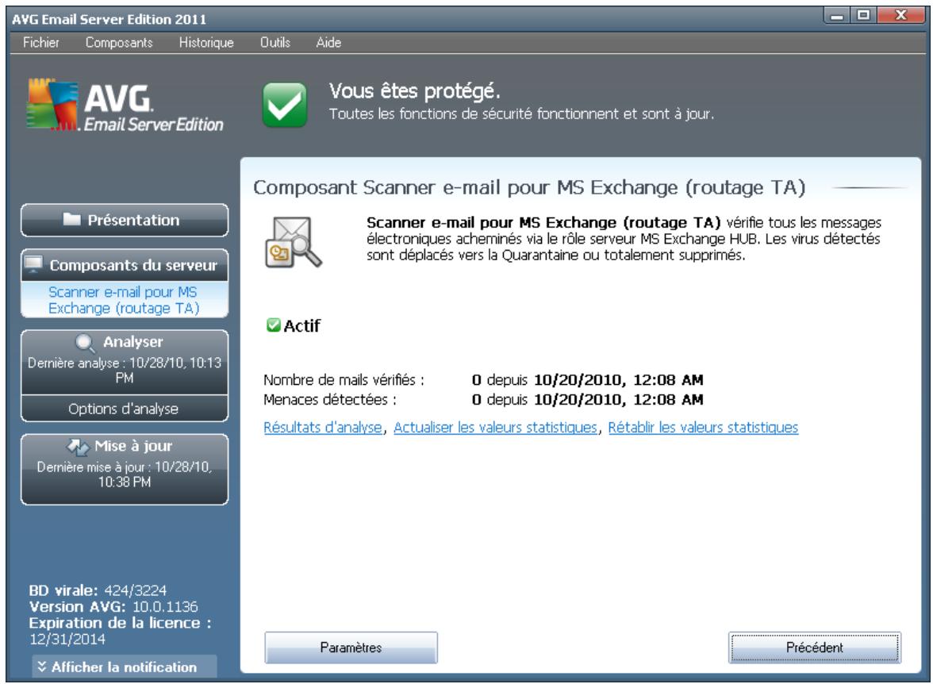Open Résultats d'analyse link
The width and height of the screenshot is (933, 684).
322,428
